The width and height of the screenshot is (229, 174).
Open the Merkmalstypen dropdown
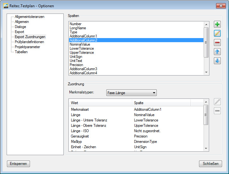coord(132,93)
